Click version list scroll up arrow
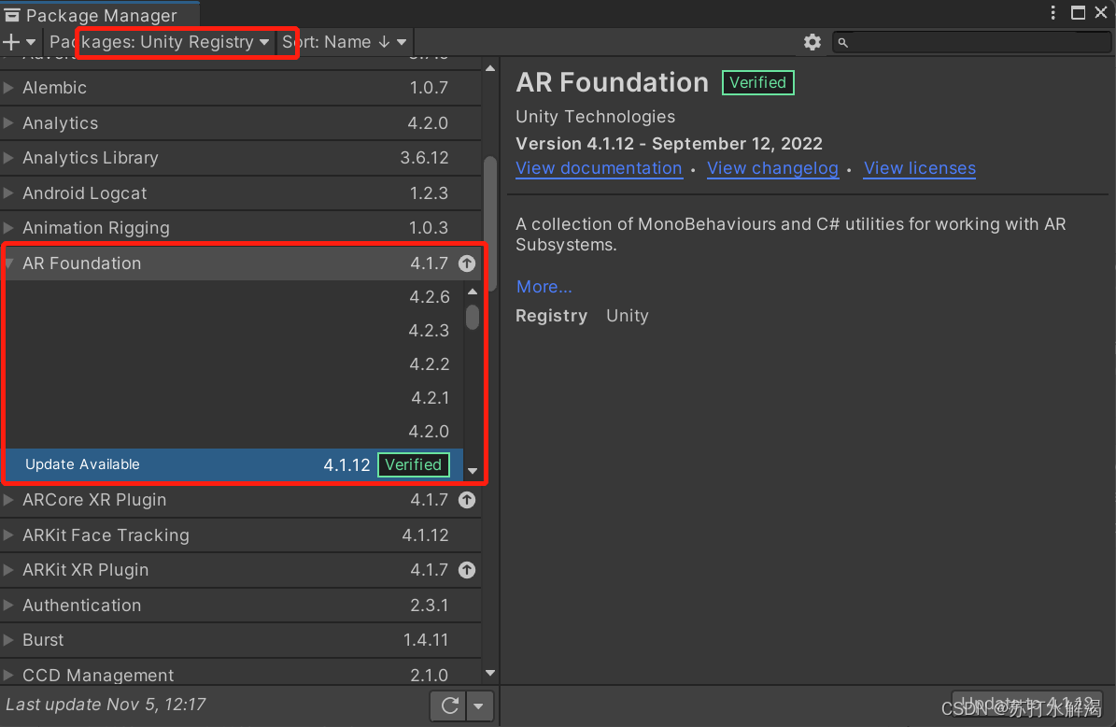The image size is (1116, 727). (473, 292)
